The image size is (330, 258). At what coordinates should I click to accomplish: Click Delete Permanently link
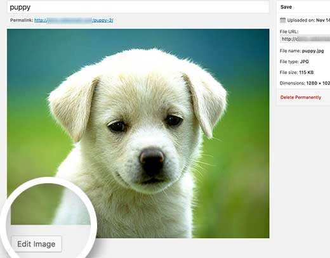coord(301,98)
